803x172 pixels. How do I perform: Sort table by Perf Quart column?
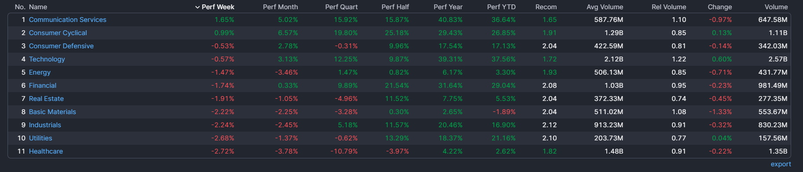pos(341,7)
